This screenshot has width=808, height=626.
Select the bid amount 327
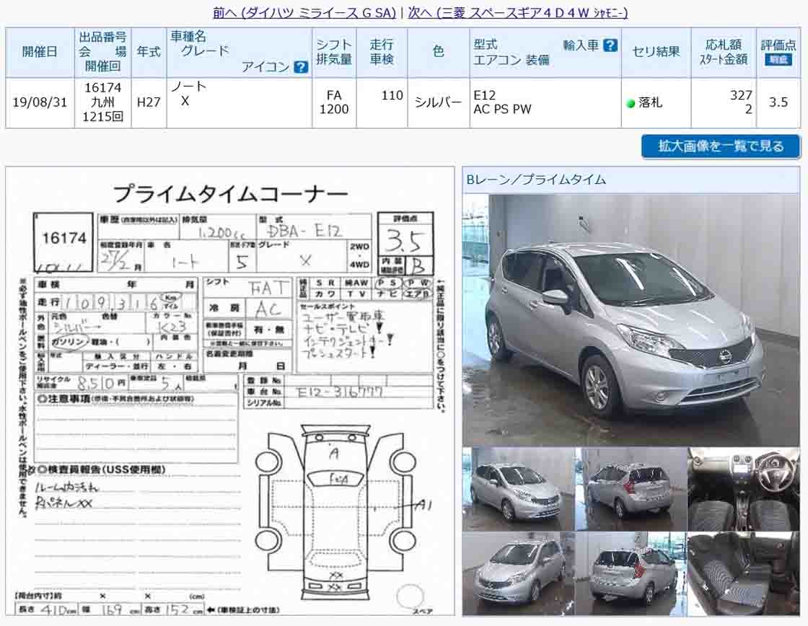click(x=741, y=95)
